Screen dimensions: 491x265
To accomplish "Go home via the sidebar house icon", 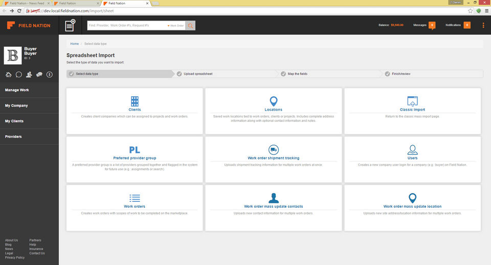I will click(x=9, y=74).
